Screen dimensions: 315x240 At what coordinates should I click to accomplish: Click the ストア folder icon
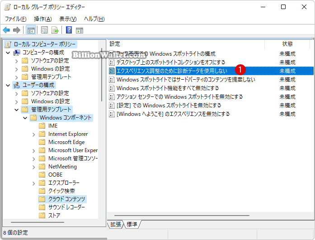pyautogui.click(x=42, y=215)
